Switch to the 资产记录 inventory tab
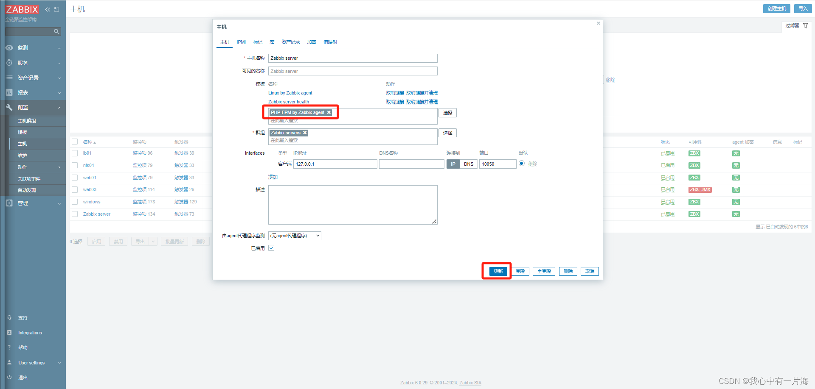 pyautogui.click(x=291, y=42)
